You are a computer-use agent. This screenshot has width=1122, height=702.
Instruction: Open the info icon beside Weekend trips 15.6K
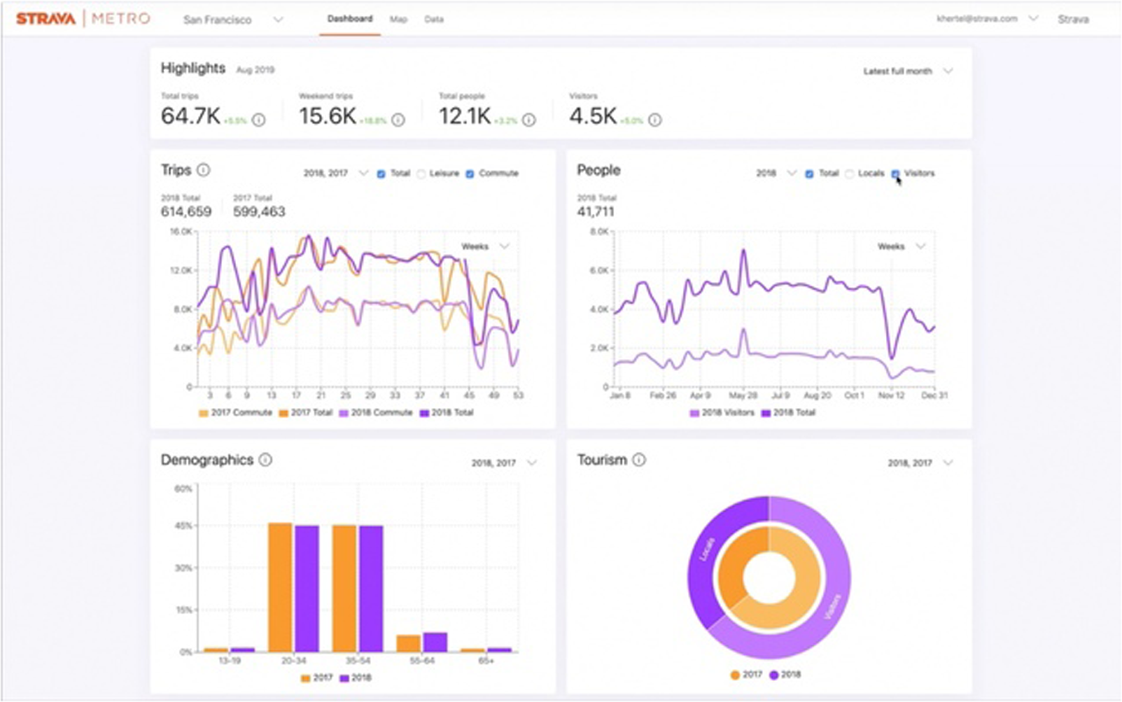click(398, 120)
